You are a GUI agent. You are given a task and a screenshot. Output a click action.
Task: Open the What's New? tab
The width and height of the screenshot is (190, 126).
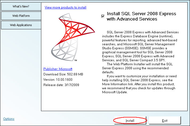pyautogui.click(x=21, y=6)
